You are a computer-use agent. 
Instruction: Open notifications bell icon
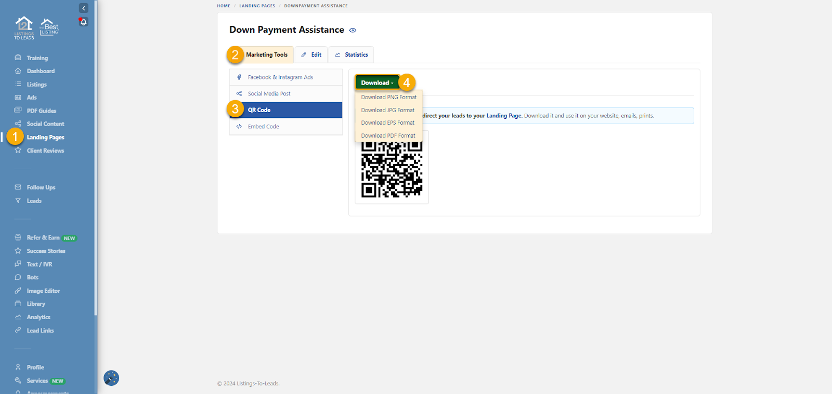83,22
